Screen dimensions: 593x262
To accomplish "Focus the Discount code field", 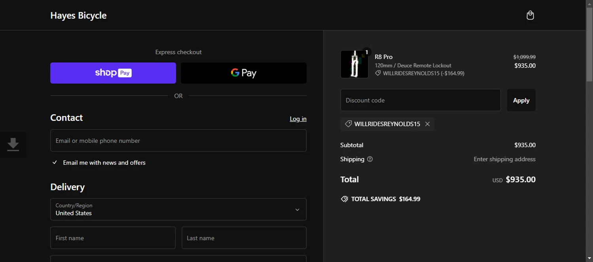I will coord(421,100).
